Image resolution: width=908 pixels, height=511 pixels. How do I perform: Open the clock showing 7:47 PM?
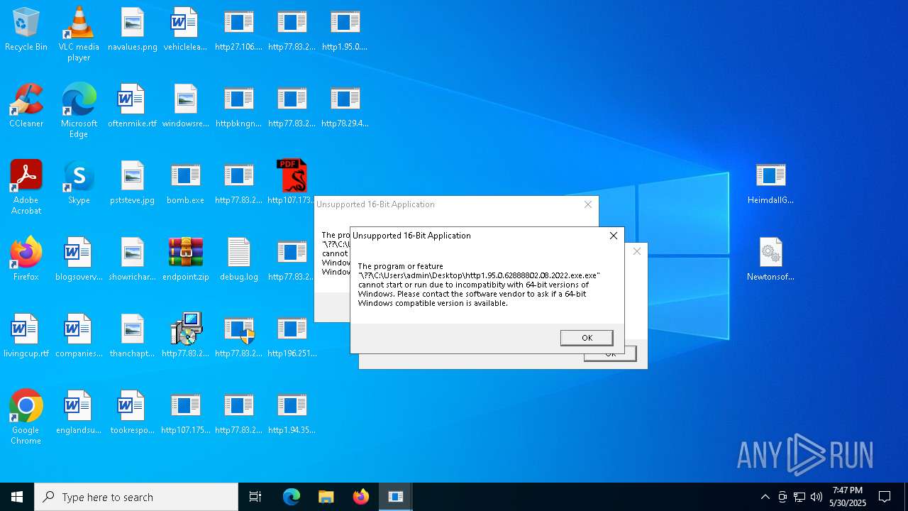pos(848,497)
